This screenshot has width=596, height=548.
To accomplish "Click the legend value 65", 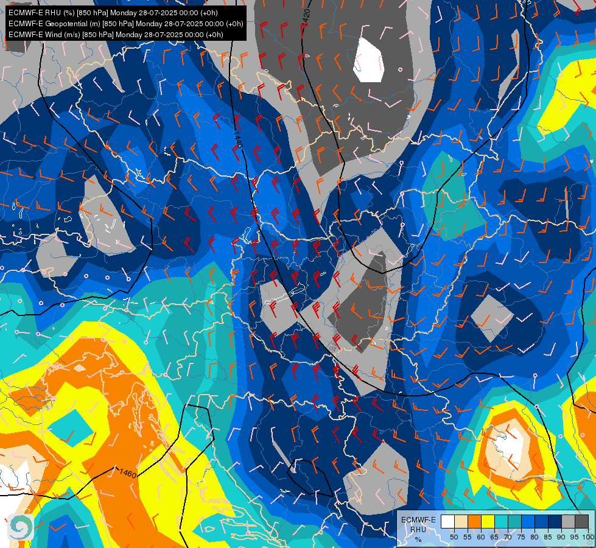I will 494,537.
